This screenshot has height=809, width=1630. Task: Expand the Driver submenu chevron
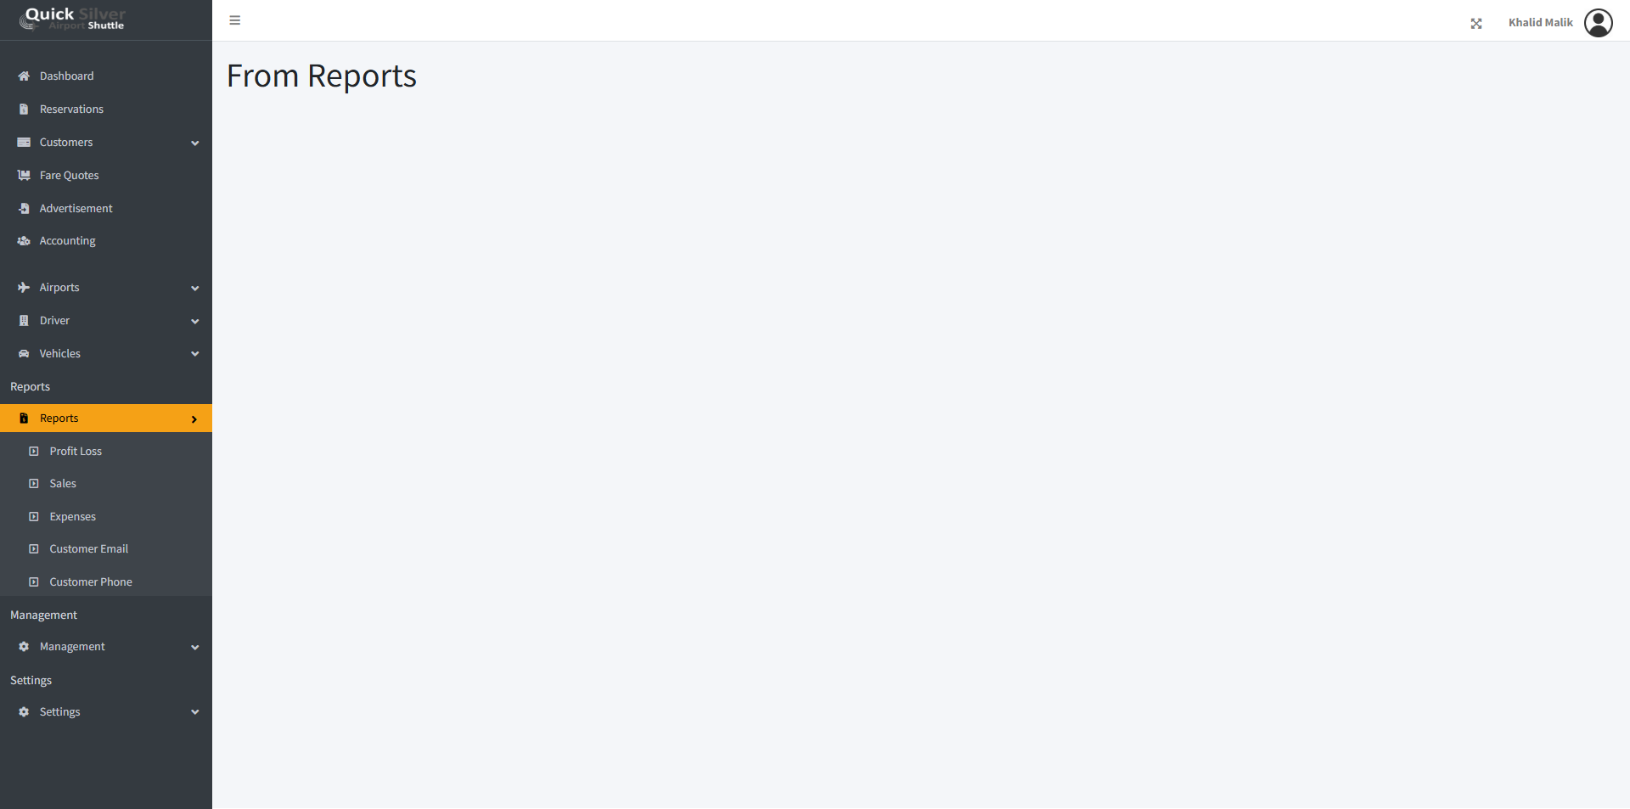point(195,322)
